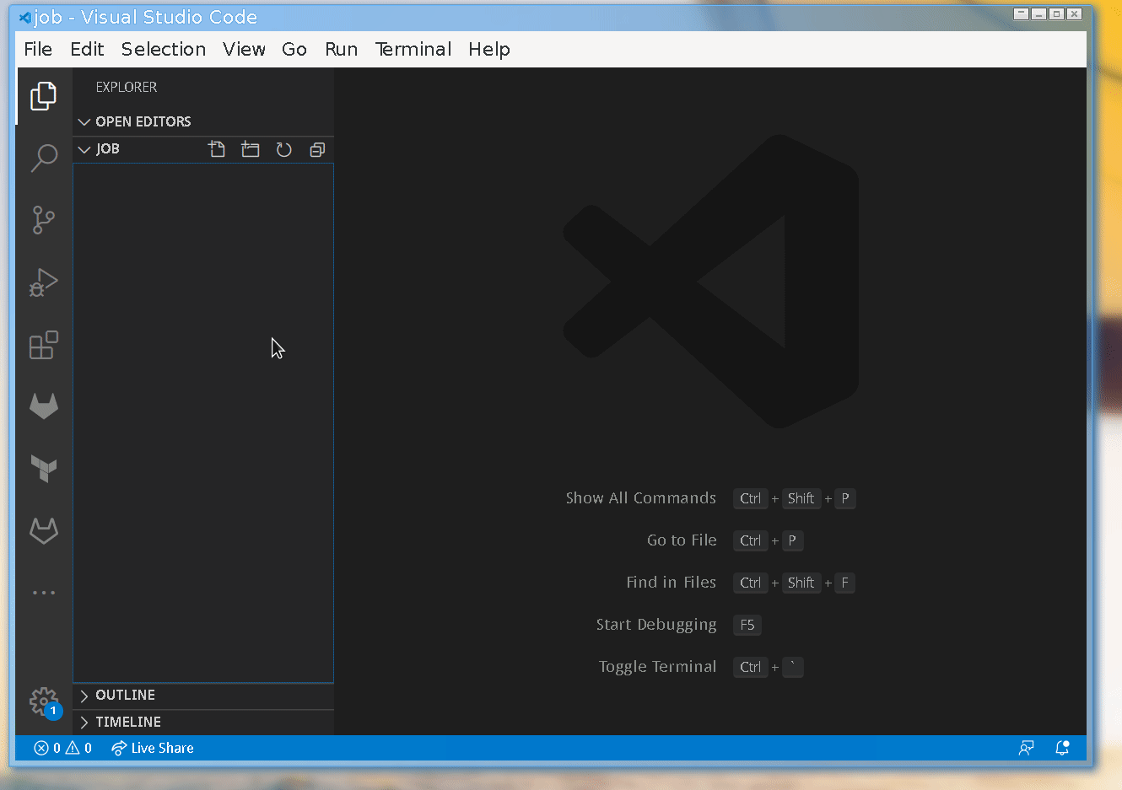Start Live Share session
This screenshot has height=790, width=1122.
click(x=153, y=748)
